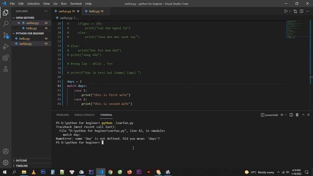
Task: Open the Terminal menu
Action: 76,3
